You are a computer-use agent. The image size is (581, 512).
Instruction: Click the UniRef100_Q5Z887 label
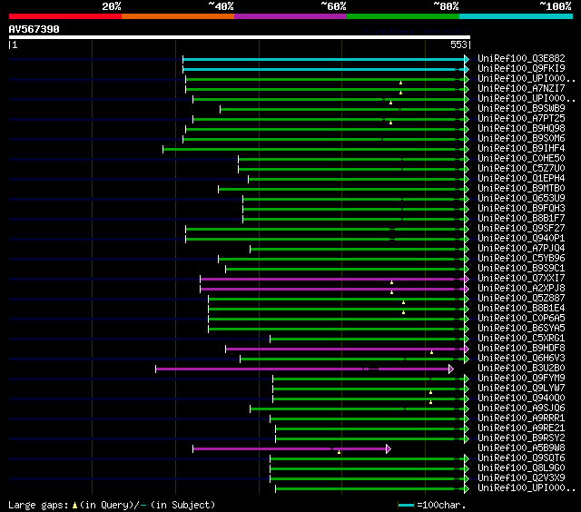coord(521,299)
